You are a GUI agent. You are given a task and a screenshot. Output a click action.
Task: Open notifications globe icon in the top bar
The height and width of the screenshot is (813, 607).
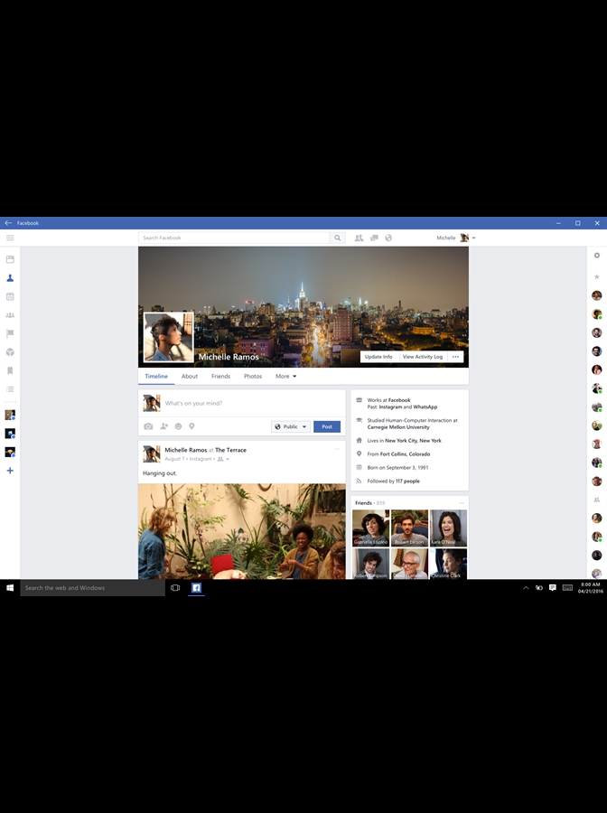[388, 238]
